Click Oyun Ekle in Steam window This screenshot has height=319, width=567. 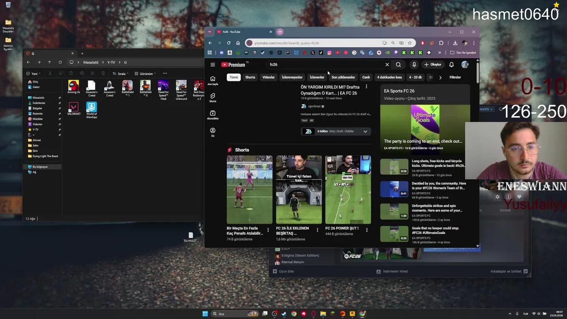coord(283,272)
